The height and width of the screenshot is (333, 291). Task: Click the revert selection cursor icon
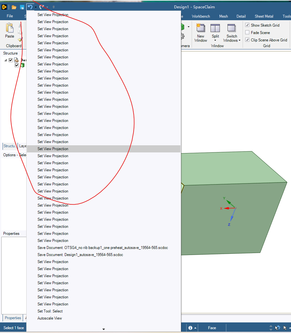278,328
